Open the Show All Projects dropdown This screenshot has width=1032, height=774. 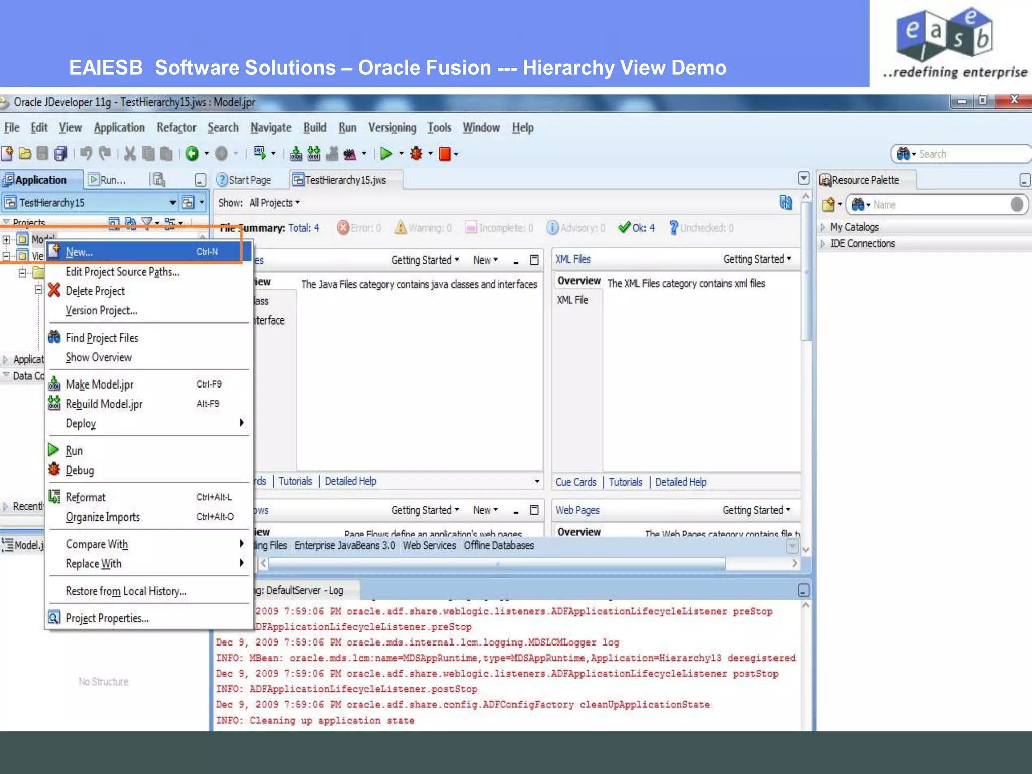click(275, 203)
